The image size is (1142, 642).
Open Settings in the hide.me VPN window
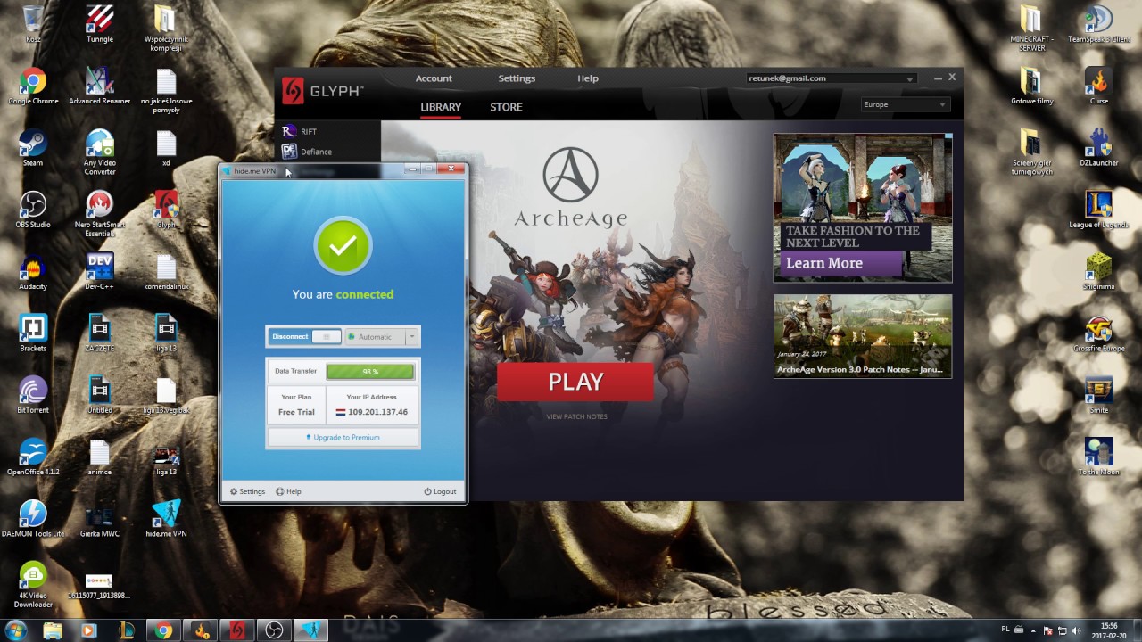pos(247,491)
